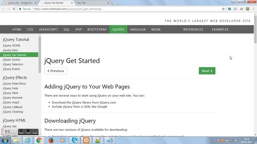Go back using browser back arrow
Image resolution: width=257 pixels, height=144 pixels.
click(x=4, y=9)
